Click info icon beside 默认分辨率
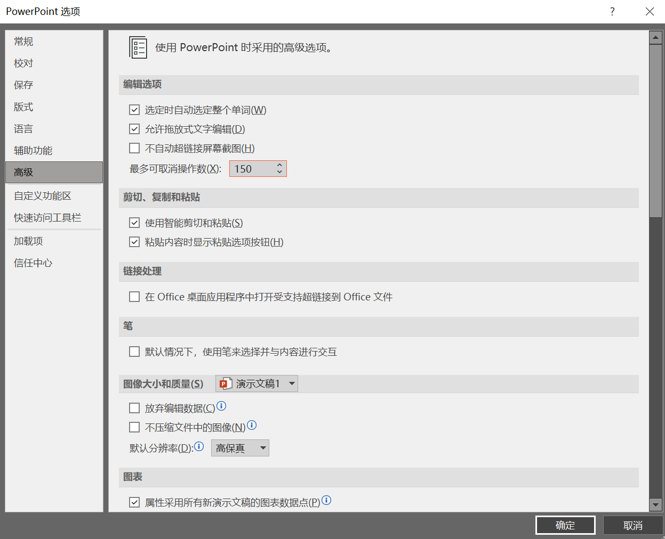 coord(199,446)
